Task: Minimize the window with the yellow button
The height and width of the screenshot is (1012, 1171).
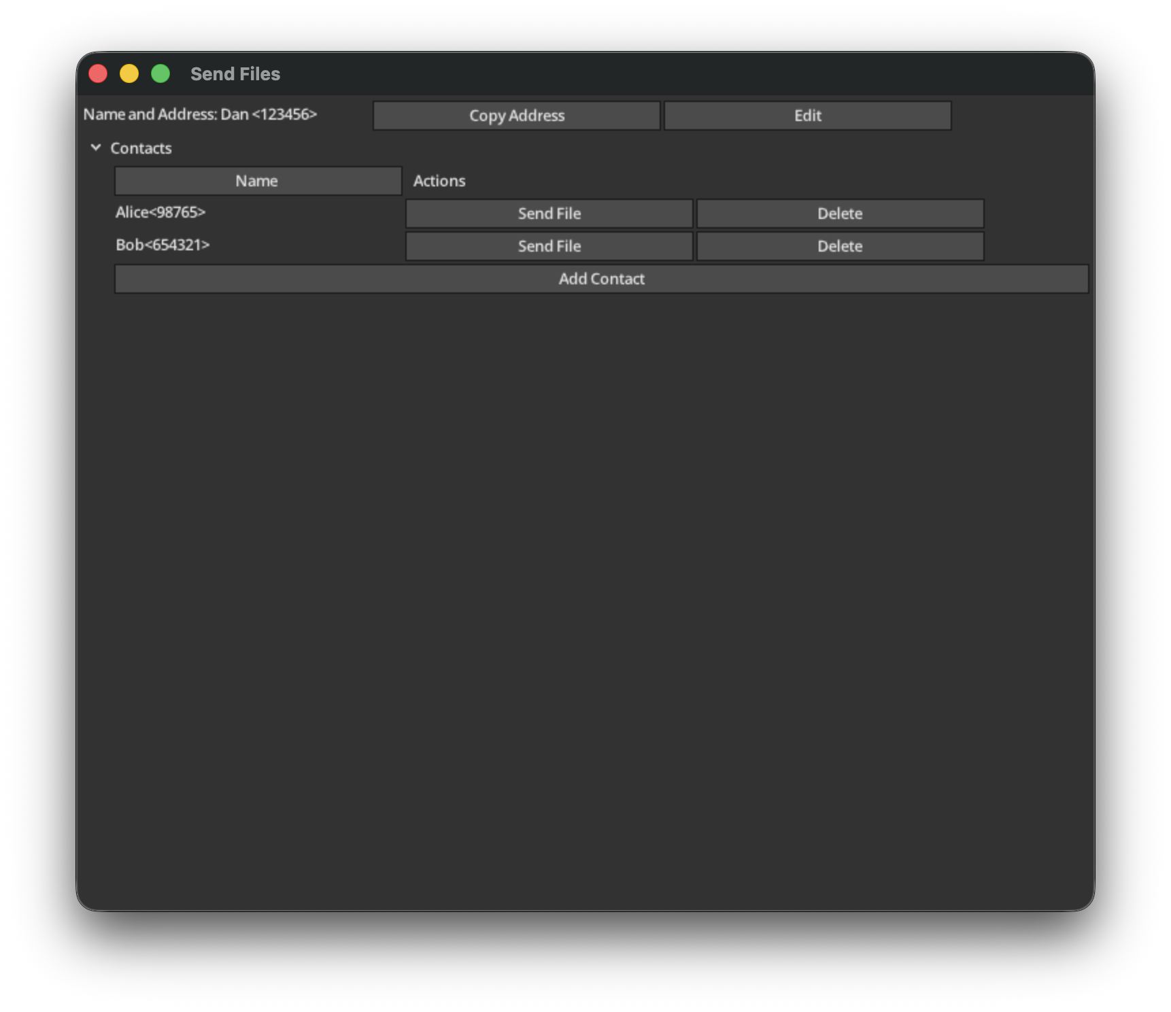Action: tap(129, 73)
